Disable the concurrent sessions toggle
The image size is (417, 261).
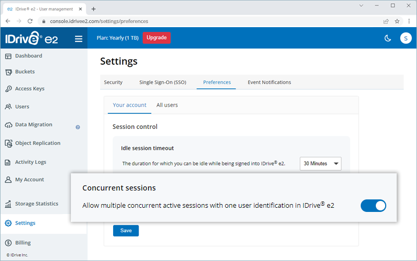[373, 206]
